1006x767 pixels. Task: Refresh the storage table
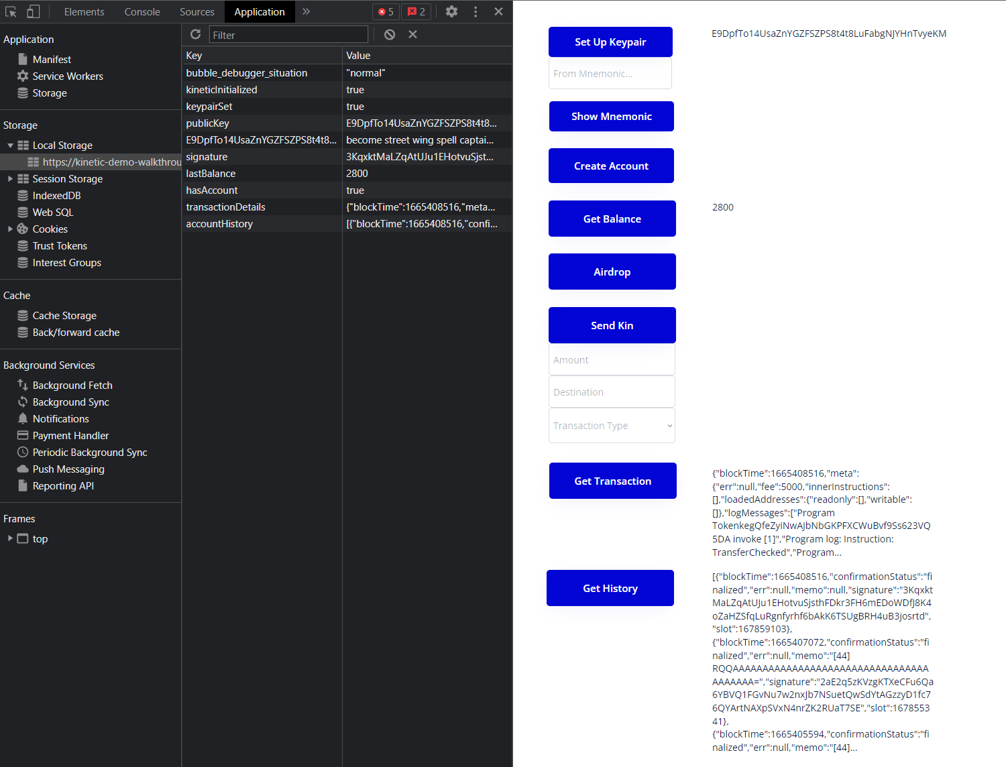click(x=195, y=34)
